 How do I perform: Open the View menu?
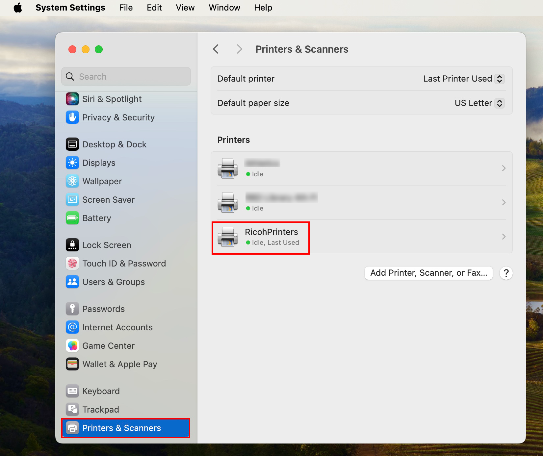[185, 8]
